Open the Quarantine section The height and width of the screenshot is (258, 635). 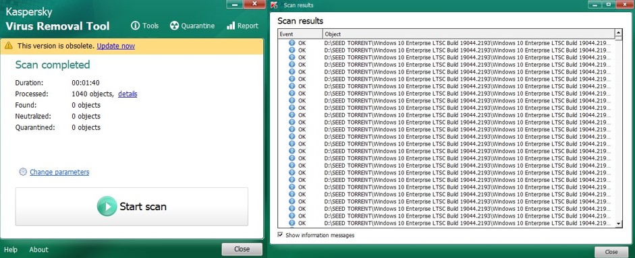pos(192,26)
